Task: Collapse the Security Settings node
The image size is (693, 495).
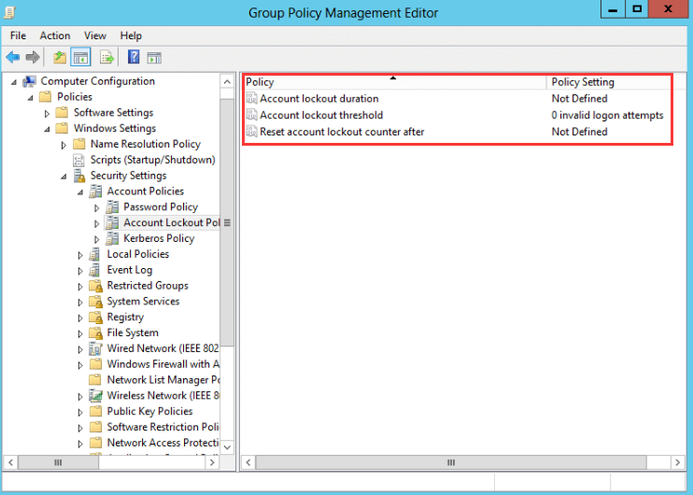Action: click(x=64, y=176)
